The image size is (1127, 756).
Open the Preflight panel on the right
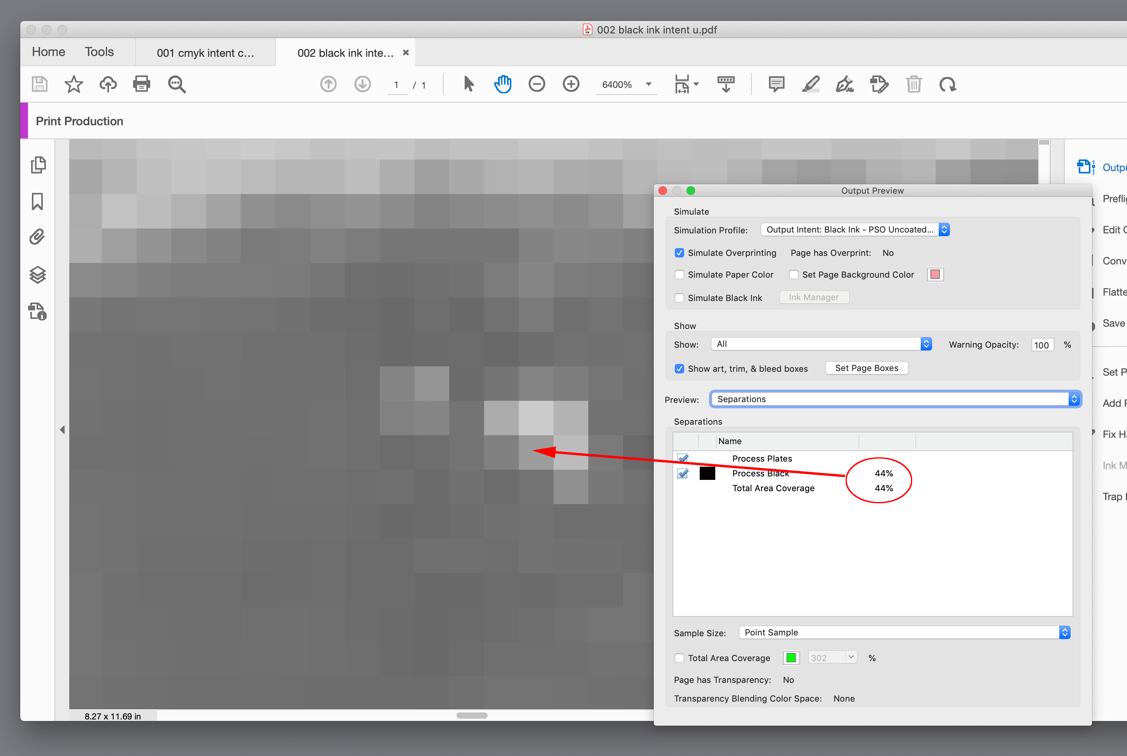click(1115, 199)
